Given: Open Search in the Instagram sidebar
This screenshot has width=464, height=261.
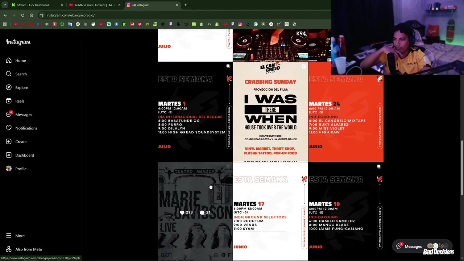Looking at the screenshot, I should pyautogui.click(x=16, y=74).
